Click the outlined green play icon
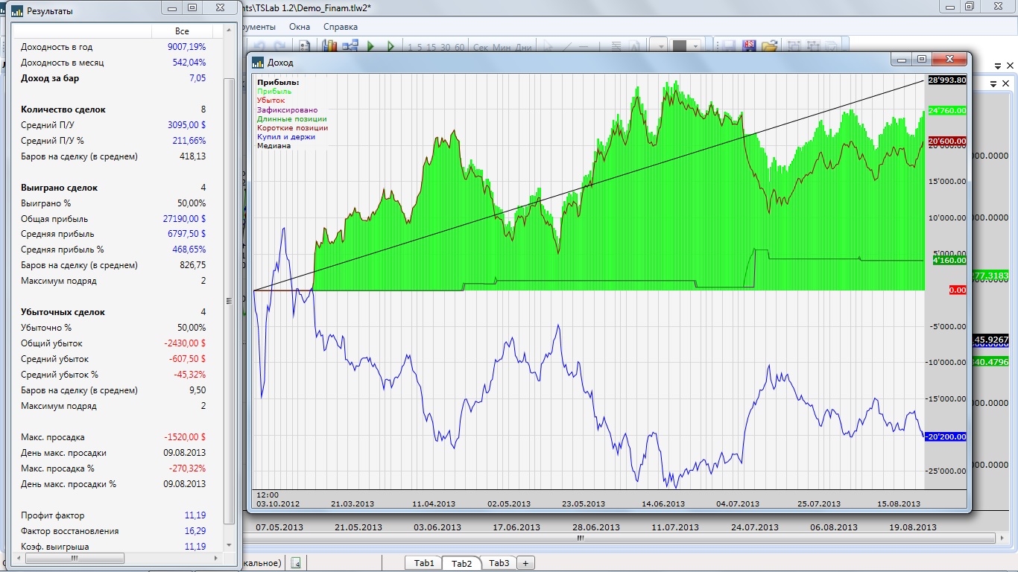The width and height of the screenshot is (1018, 572). pos(391,46)
